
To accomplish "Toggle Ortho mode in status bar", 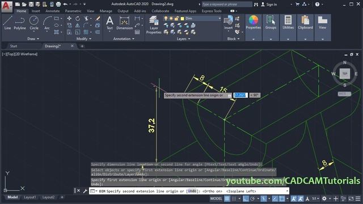I will 246,199.
